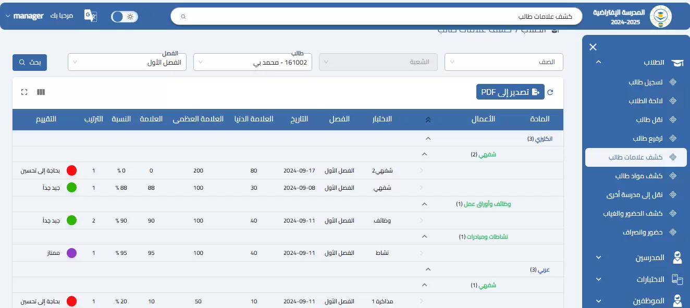Open the column visibility icon
Image resolution: width=690 pixels, height=308 pixels.
click(x=41, y=92)
